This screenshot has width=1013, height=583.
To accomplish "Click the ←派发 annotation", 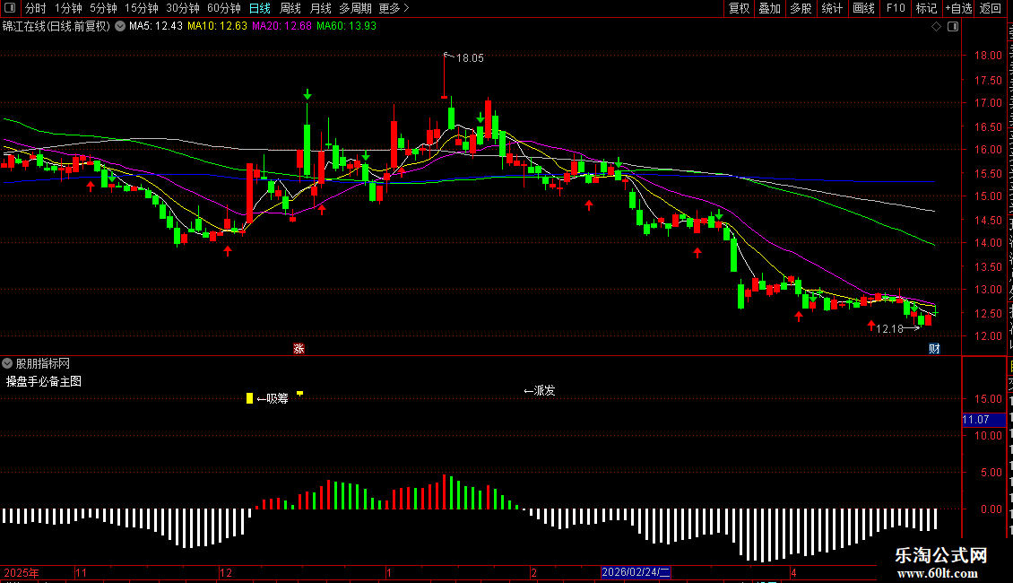I will pos(540,390).
